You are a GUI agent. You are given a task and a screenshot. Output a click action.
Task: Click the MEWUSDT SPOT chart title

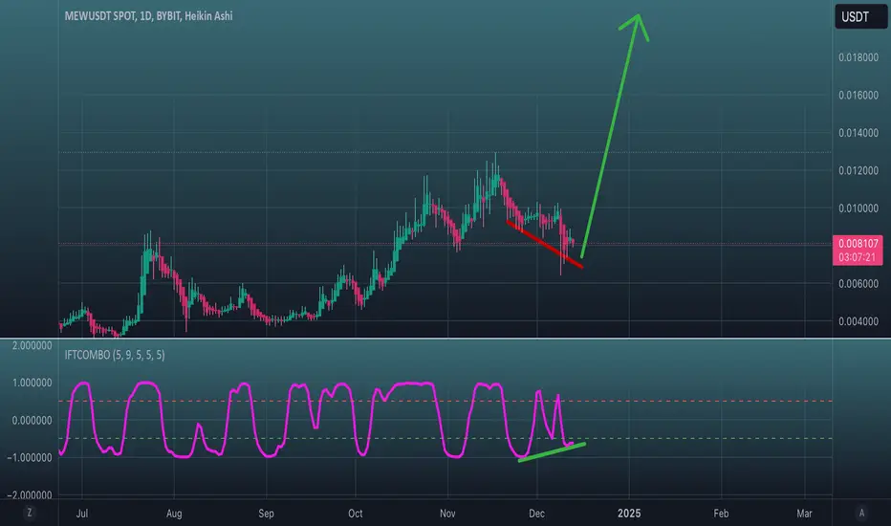coord(148,16)
